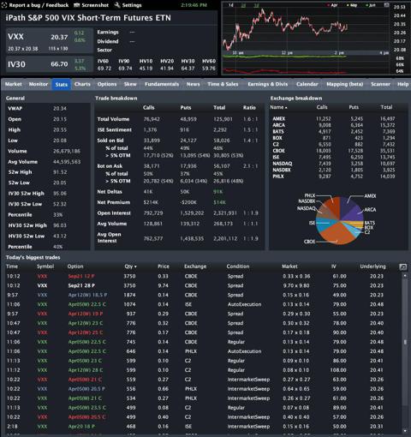Open the Calendar tab
This screenshot has height=437, width=411.
tap(307, 84)
